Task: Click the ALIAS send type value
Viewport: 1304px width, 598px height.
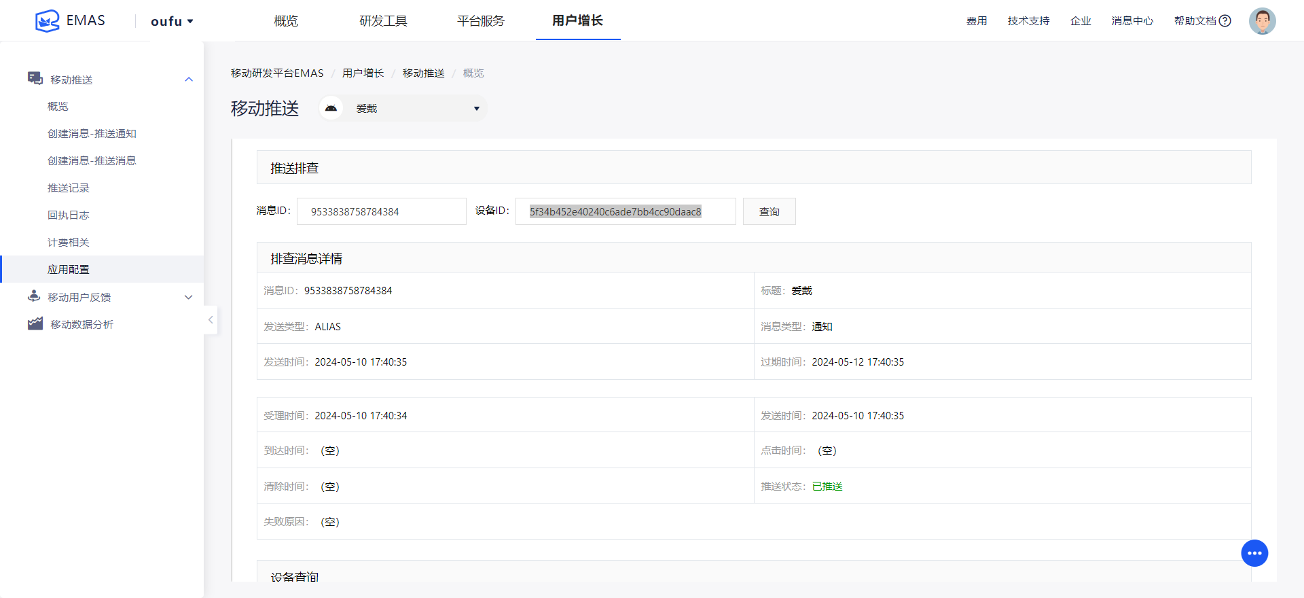Action: tap(328, 327)
